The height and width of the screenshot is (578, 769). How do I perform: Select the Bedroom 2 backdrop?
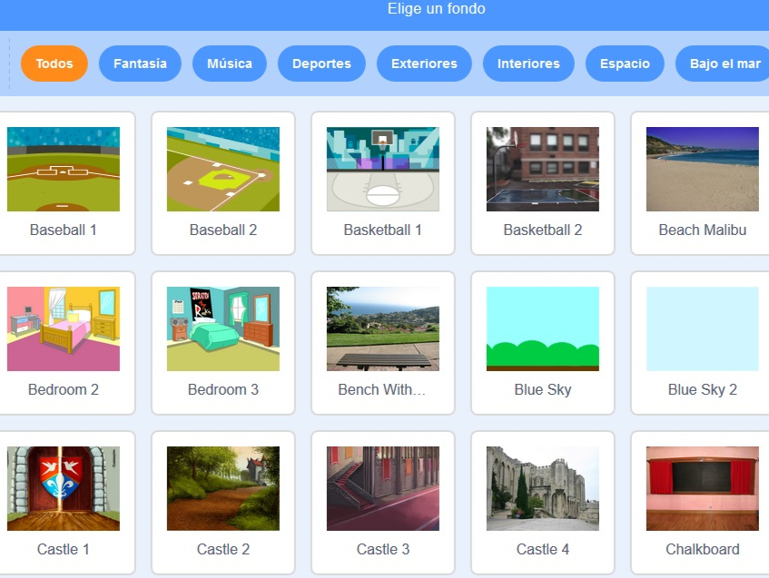pos(64,342)
